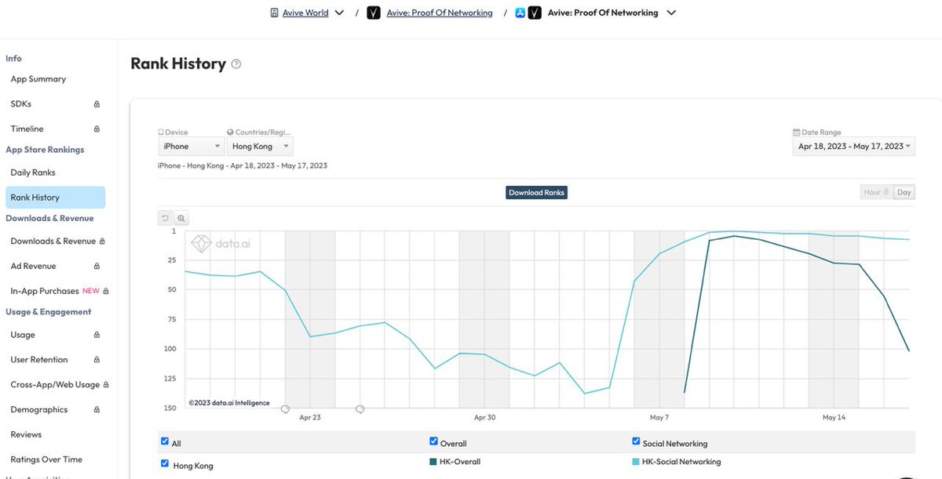Click the lock icon beside Demographics

tap(97, 410)
